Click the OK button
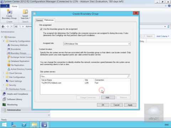 pos(103,105)
